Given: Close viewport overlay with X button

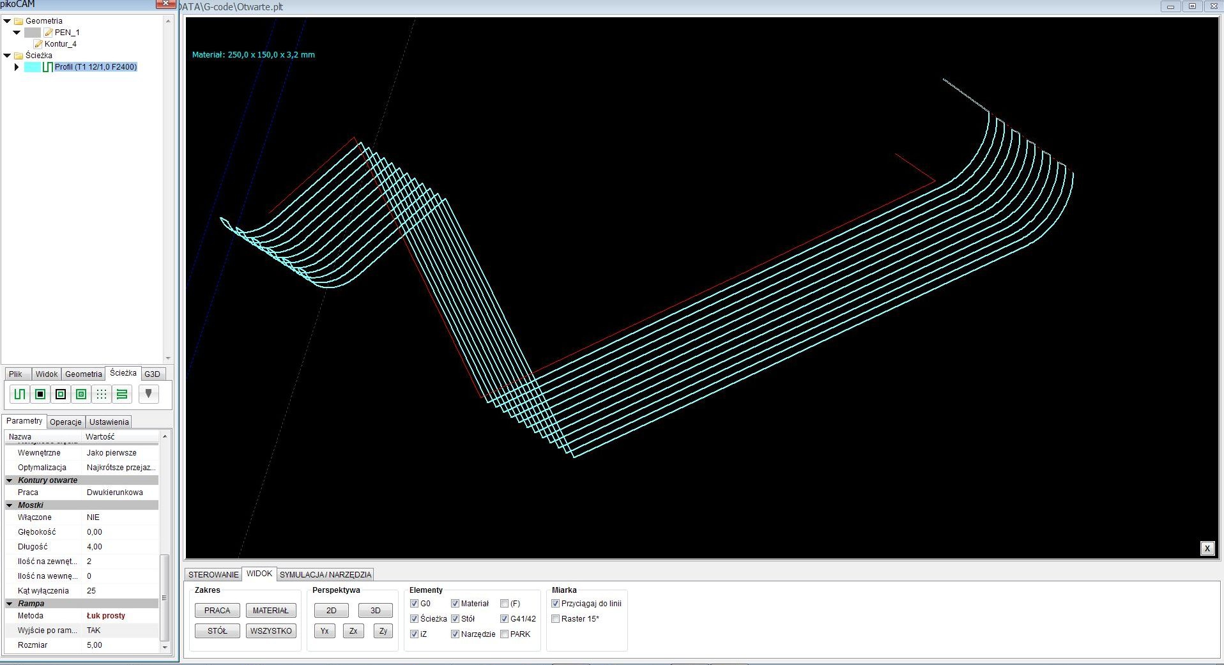Looking at the screenshot, I should point(1207,548).
